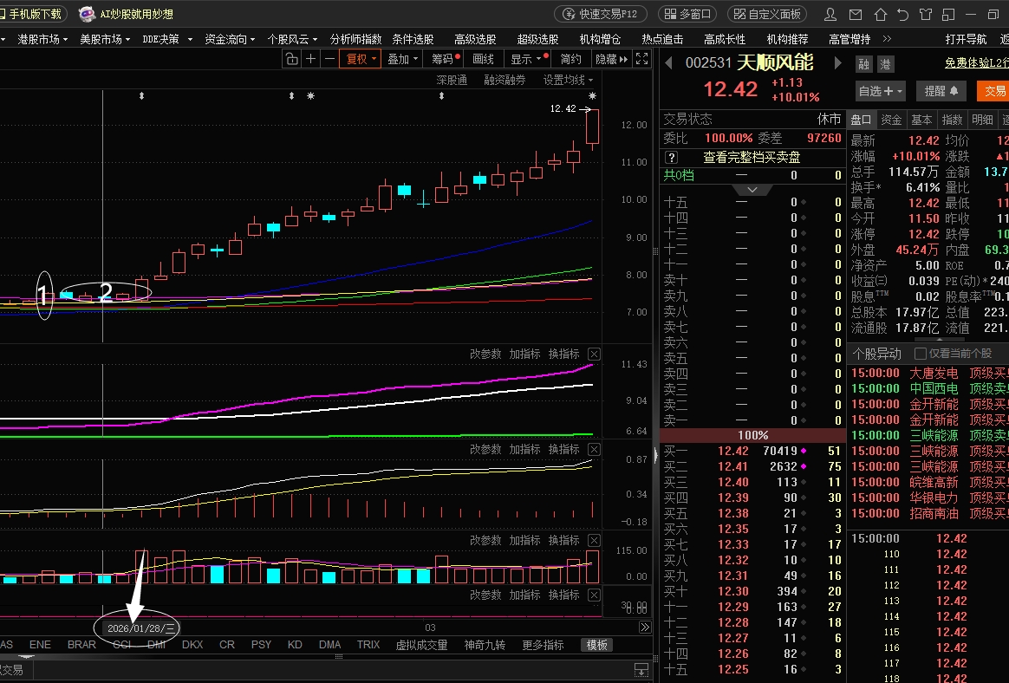The width and height of the screenshot is (1009, 683).
Task: Click the ex-dividend marker at chart top right
Action: [592, 96]
